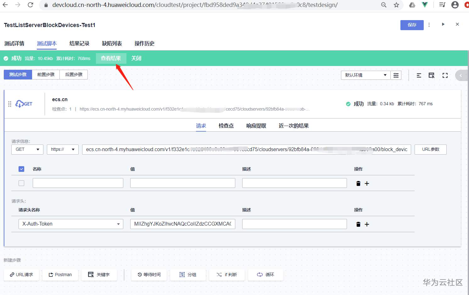Viewport: 469px width, 295px height.
Task: Close the test case editor panel
Action: point(457,24)
